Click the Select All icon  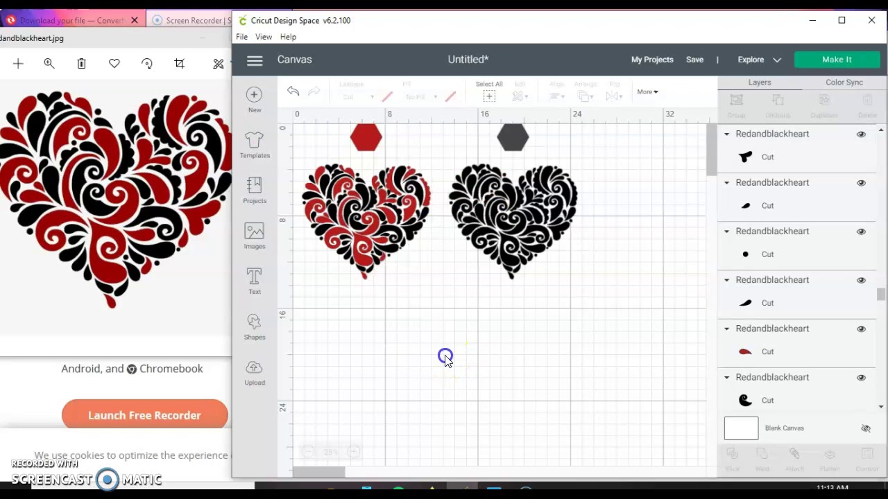[489, 96]
